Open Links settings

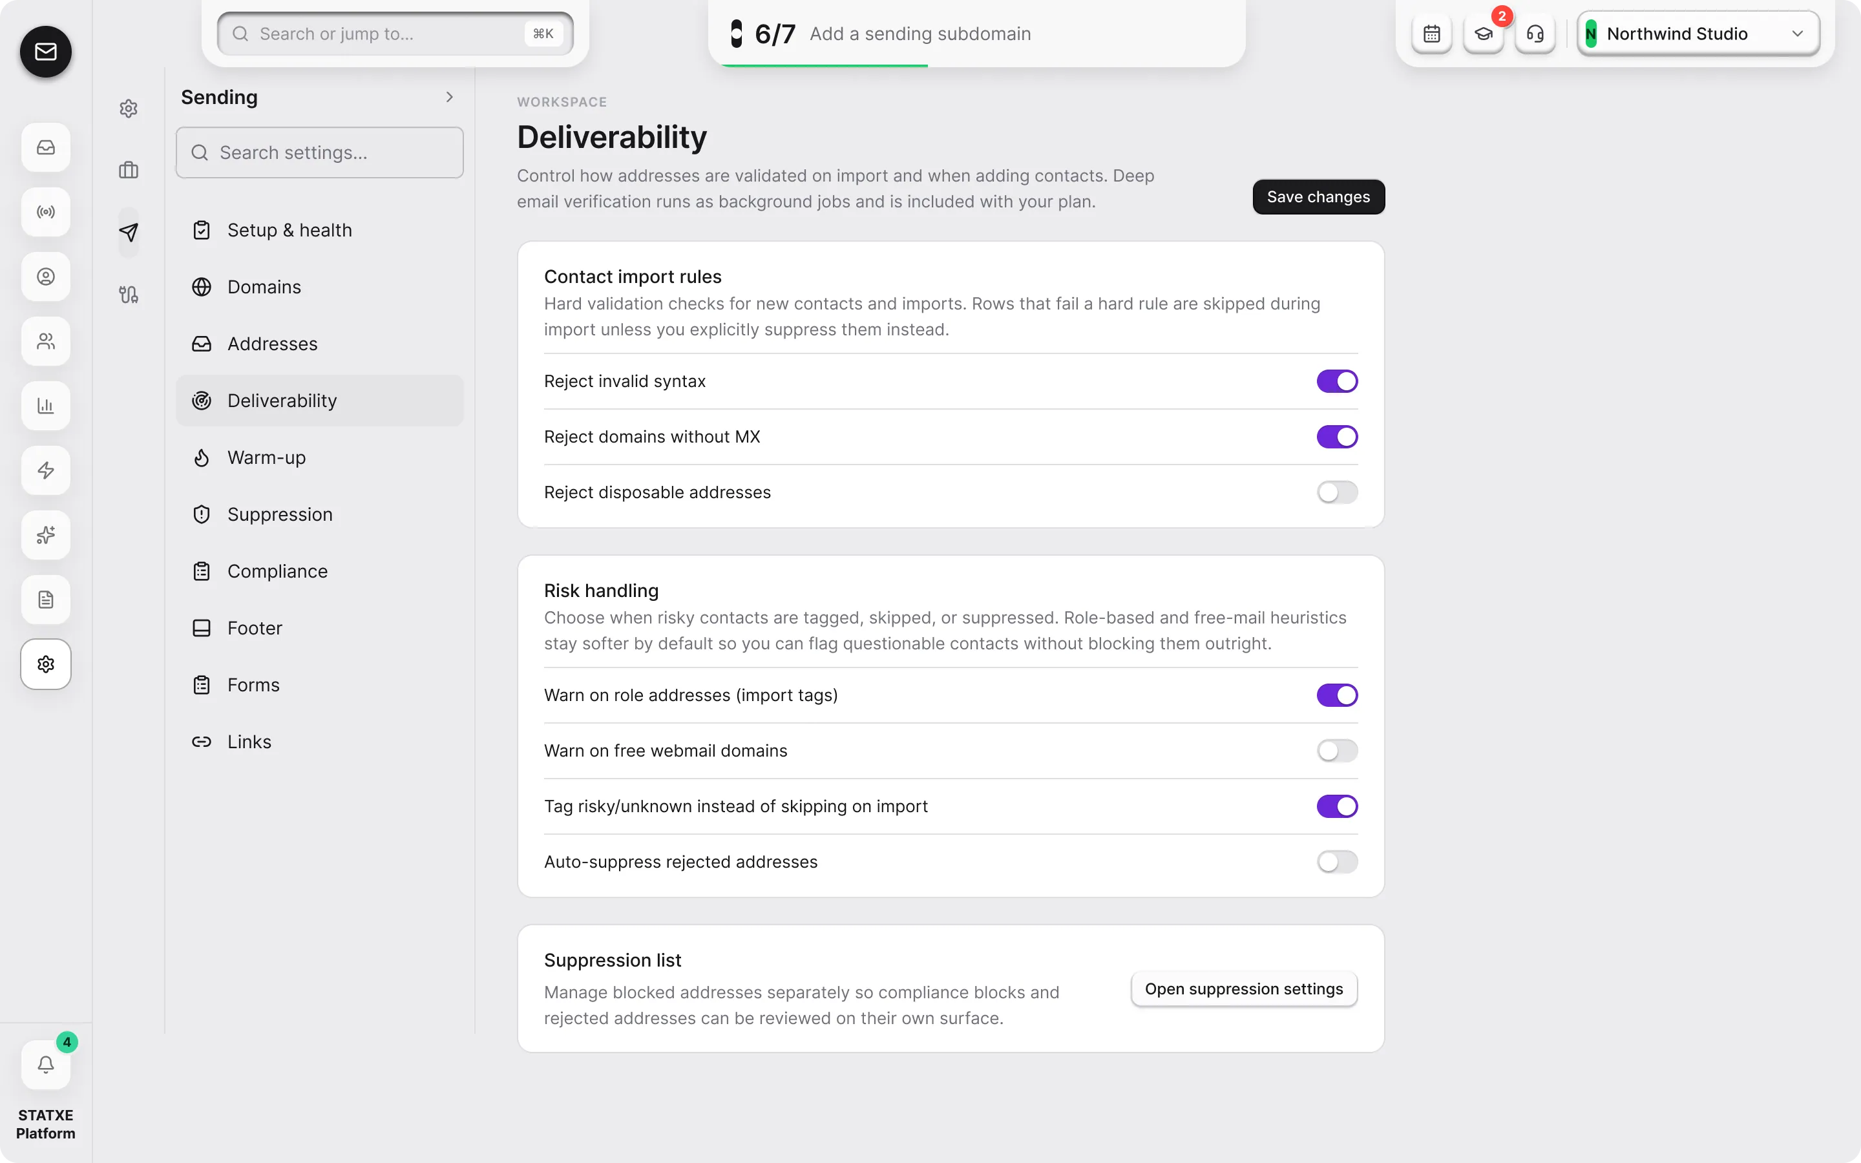click(x=319, y=742)
